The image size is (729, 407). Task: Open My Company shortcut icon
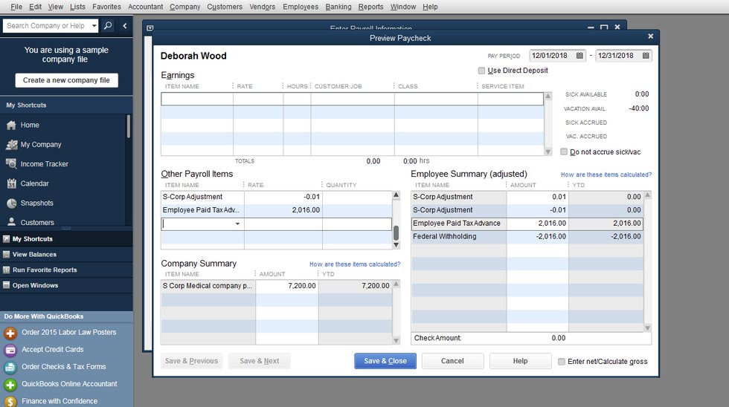tap(11, 145)
